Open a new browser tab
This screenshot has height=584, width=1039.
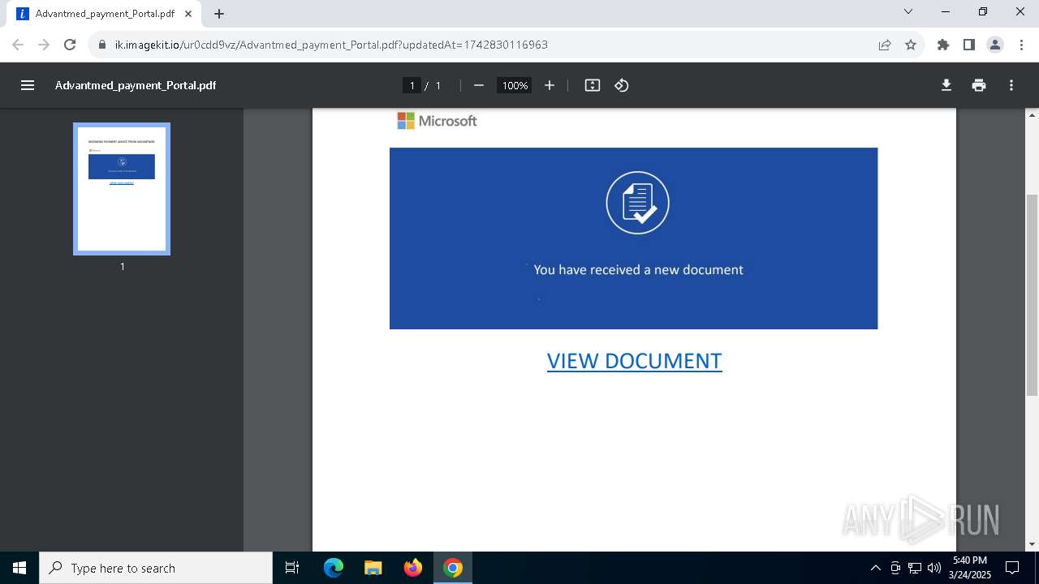tap(219, 14)
